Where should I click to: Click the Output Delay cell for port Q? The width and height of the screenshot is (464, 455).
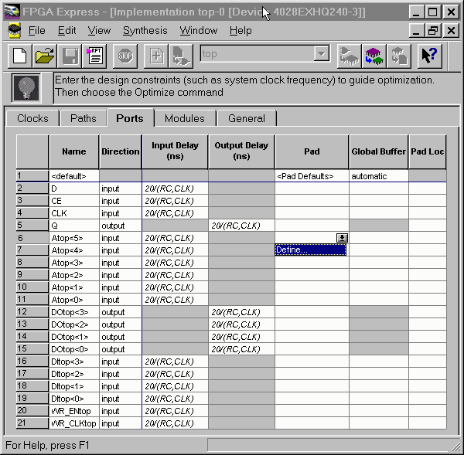241,226
